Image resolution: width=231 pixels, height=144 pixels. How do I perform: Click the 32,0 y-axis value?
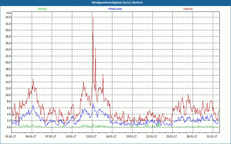coord(8,24)
